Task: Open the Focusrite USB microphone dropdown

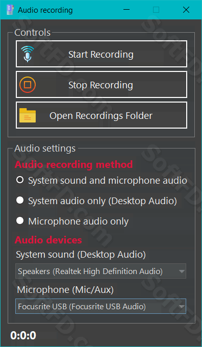Action: 100,306
